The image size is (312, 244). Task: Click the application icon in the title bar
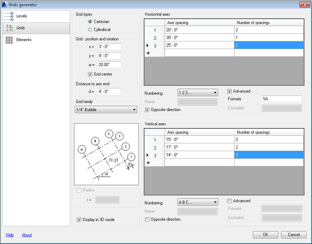coord(5,4)
